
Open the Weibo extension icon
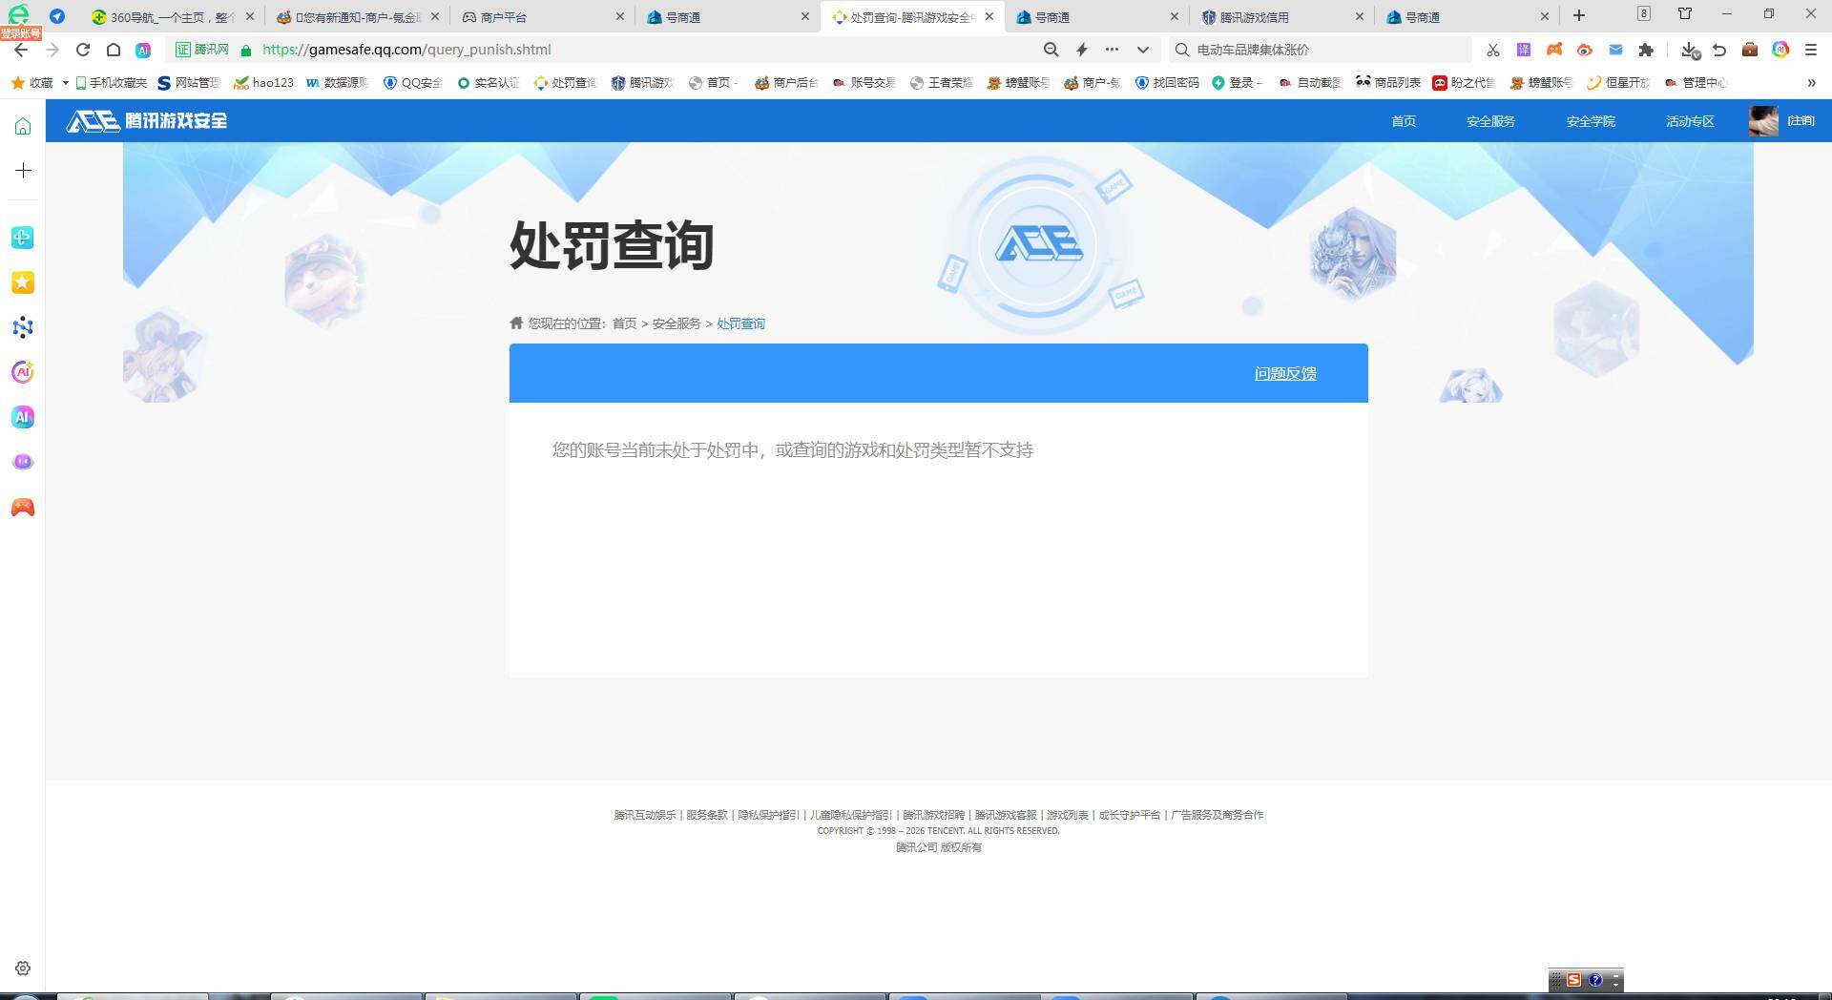click(x=1585, y=50)
